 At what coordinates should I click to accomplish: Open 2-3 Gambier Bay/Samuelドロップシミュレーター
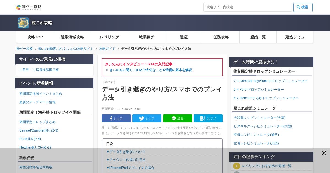point(271,81)
